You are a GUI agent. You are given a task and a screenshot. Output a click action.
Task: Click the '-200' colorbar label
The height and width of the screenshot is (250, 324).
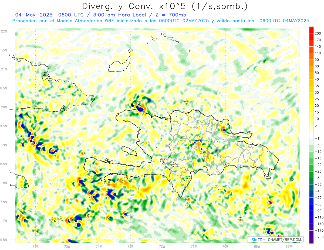[319, 237]
